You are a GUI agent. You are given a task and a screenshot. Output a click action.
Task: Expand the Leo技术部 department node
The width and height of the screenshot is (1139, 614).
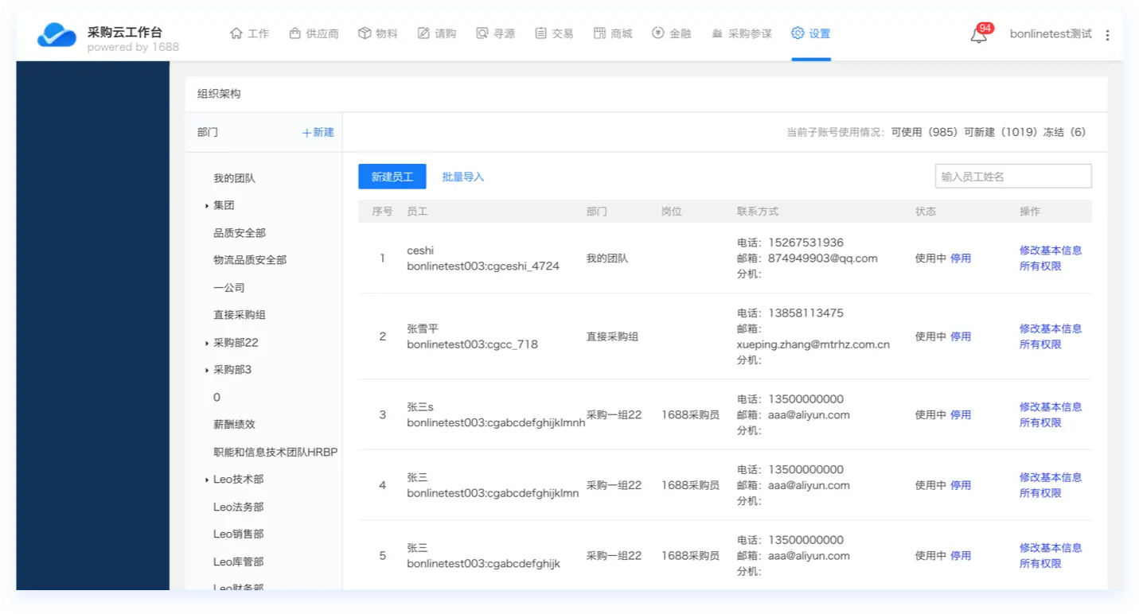[207, 480]
